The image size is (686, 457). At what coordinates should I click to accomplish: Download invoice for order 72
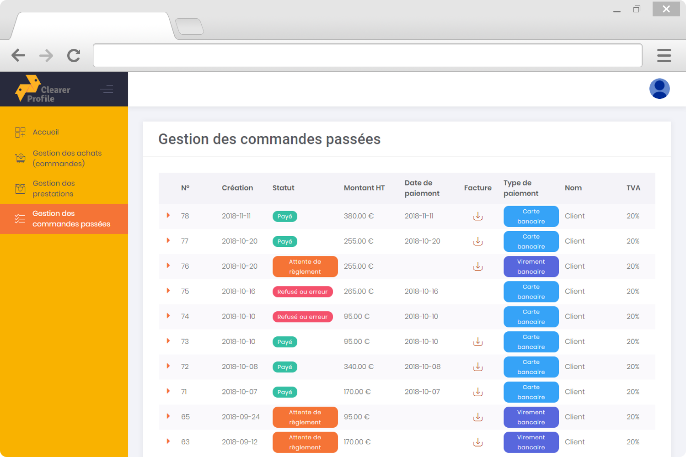coord(478,367)
